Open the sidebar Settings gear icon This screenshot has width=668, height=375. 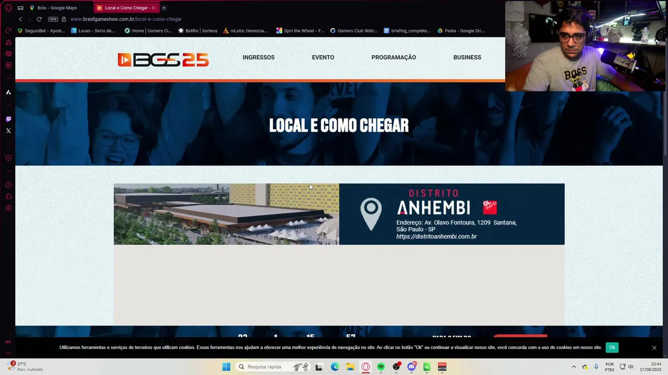[x=8, y=208]
